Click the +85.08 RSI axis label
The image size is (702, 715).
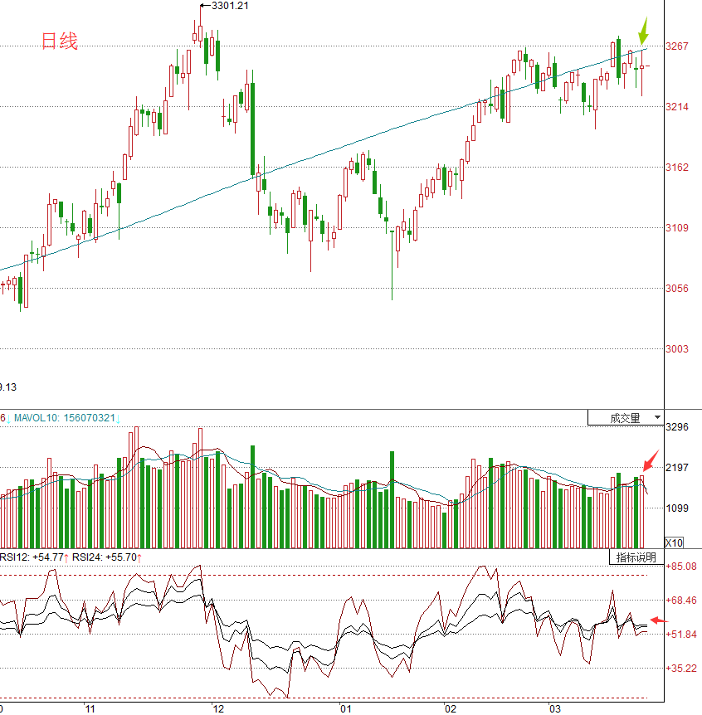pos(681,567)
